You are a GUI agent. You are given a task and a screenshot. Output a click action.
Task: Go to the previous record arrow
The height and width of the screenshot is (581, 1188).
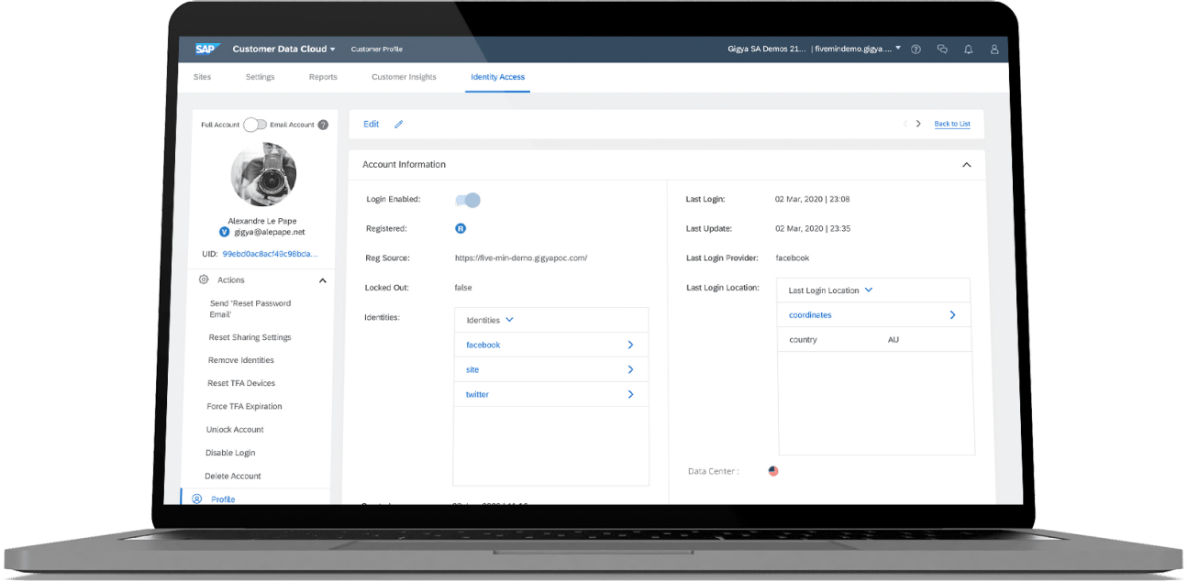[905, 124]
